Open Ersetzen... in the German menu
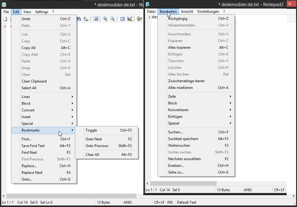Image resolution: width=297 pixels, height=207 pixels. pos(196,166)
